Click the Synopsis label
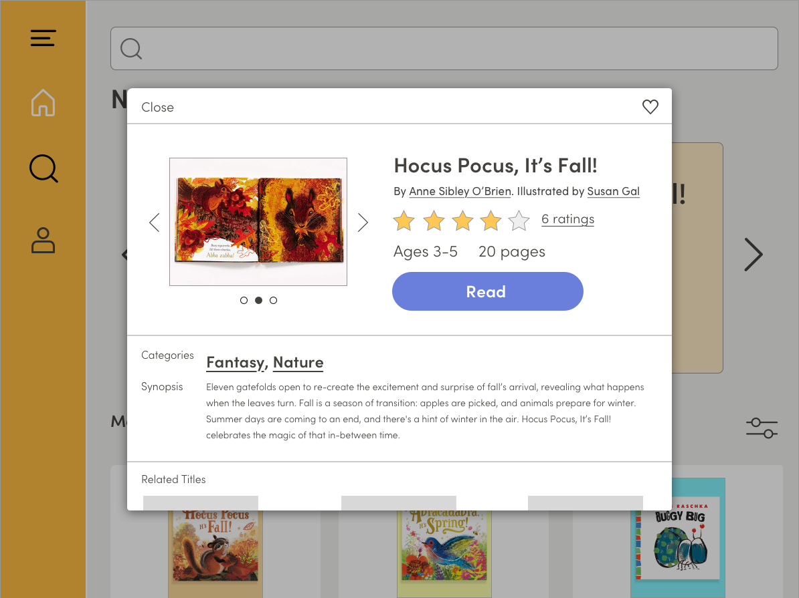The height and width of the screenshot is (598, 799). [162, 387]
